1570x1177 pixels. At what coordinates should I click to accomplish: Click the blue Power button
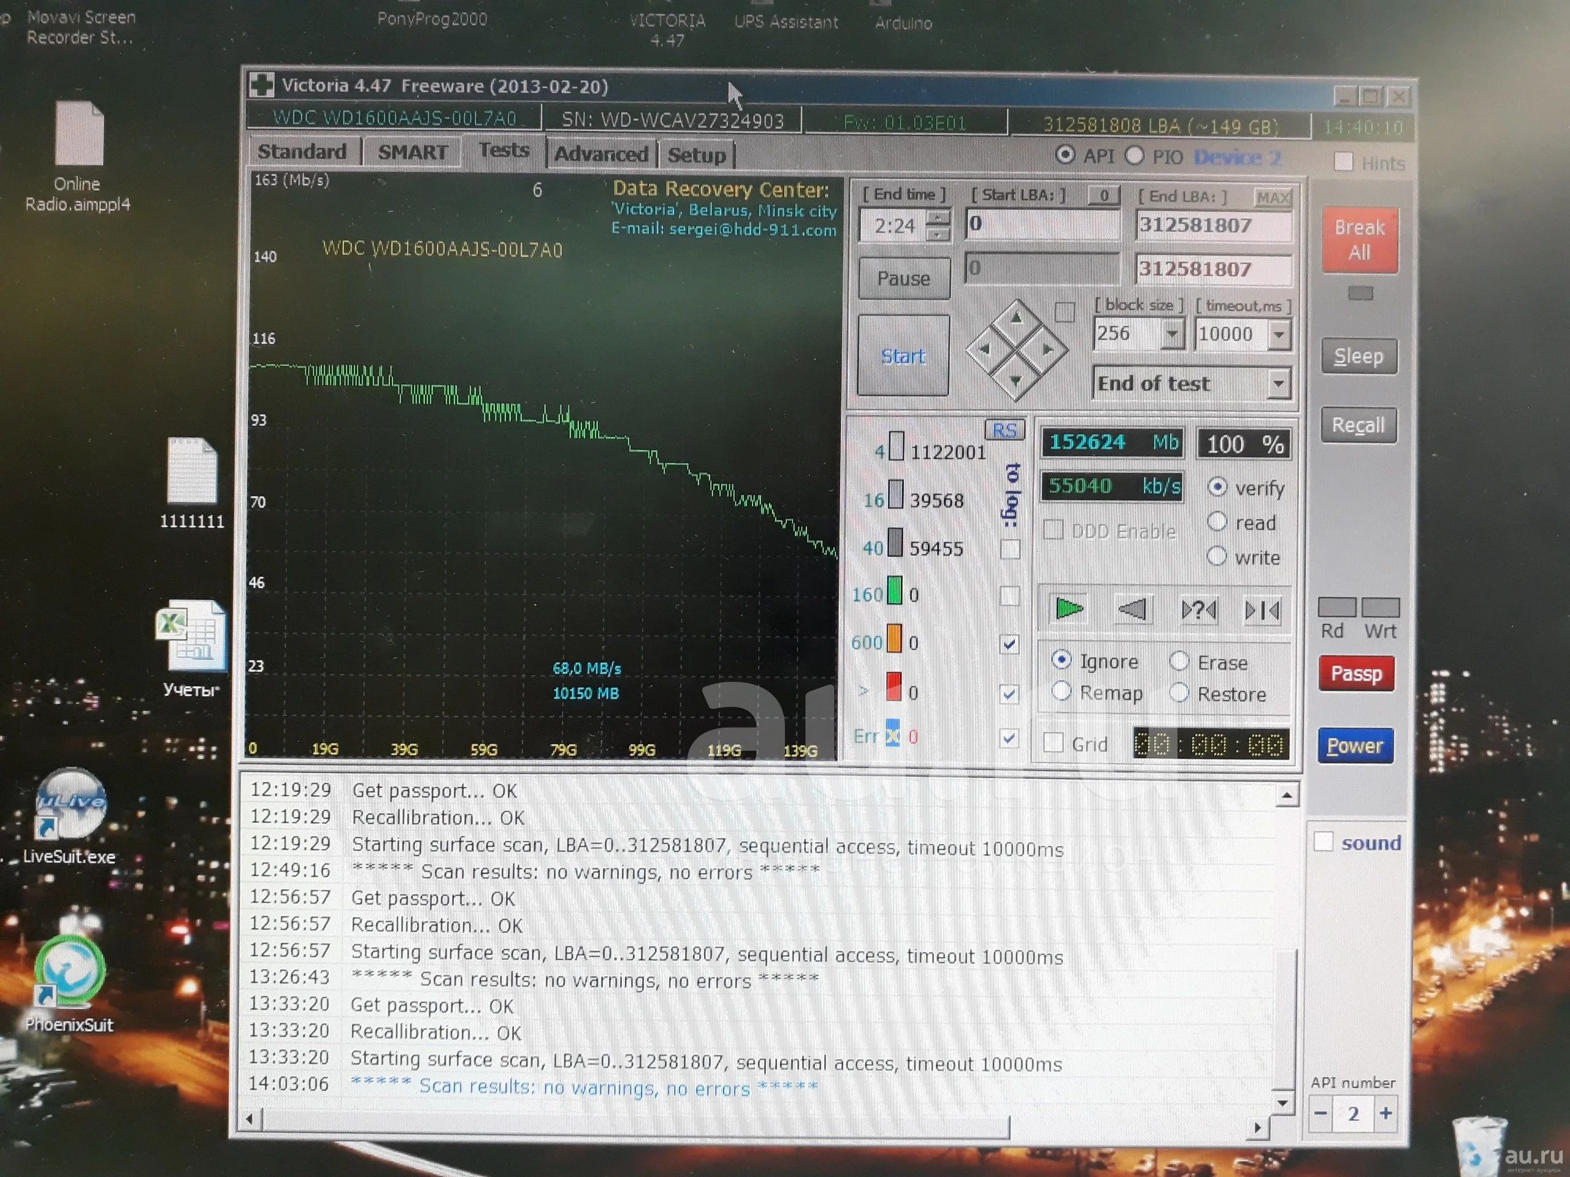pyautogui.click(x=1355, y=745)
